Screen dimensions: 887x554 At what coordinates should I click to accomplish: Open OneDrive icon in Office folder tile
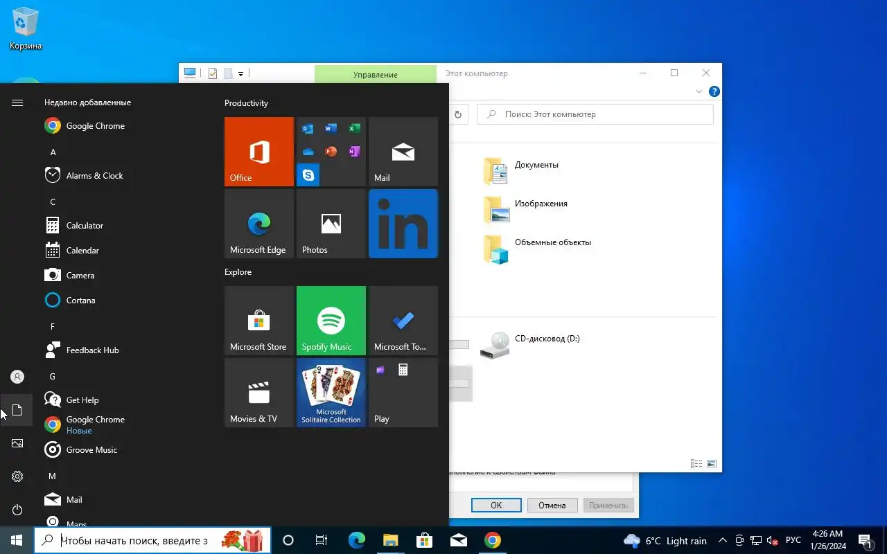coord(308,151)
